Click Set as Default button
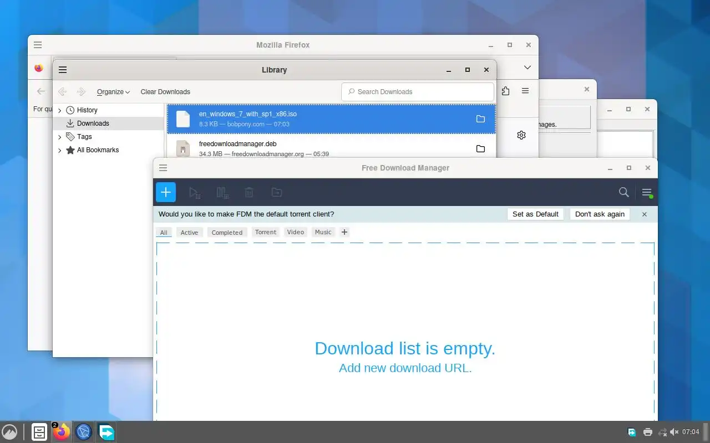This screenshot has height=443, width=710. [x=535, y=214]
